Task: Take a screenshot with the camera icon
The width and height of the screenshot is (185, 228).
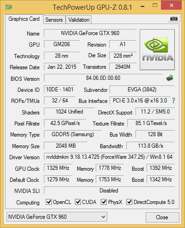Action: (x=174, y=19)
